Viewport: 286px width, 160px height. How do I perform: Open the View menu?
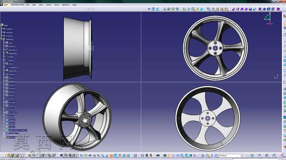[41, 5]
